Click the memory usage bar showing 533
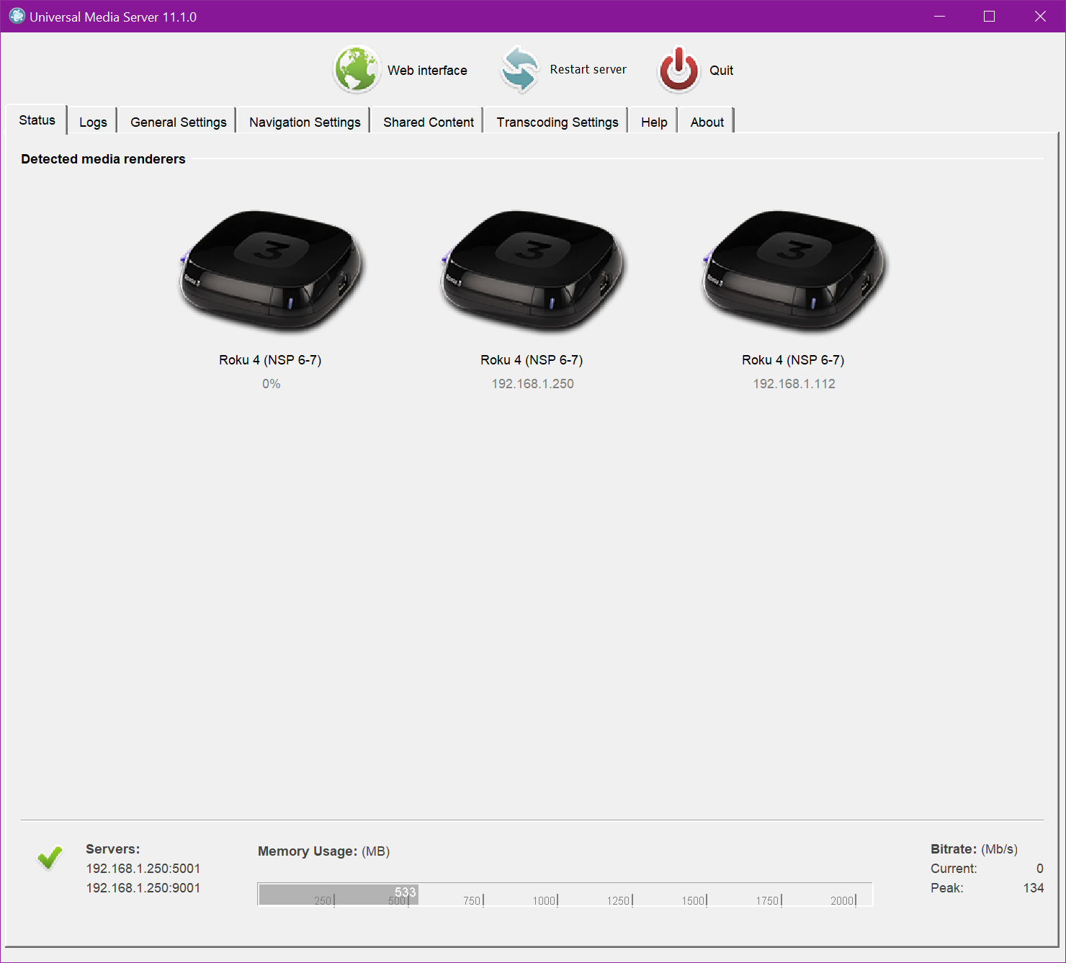 [x=565, y=894]
